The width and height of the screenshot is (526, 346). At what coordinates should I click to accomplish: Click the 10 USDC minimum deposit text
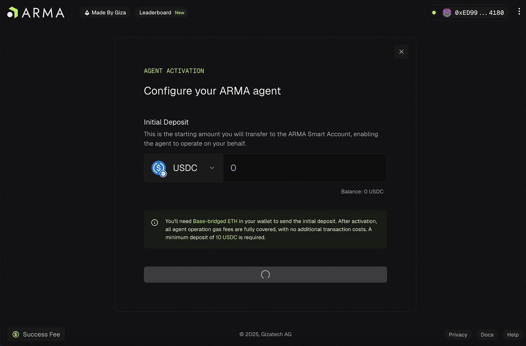click(x=226, y=237)
